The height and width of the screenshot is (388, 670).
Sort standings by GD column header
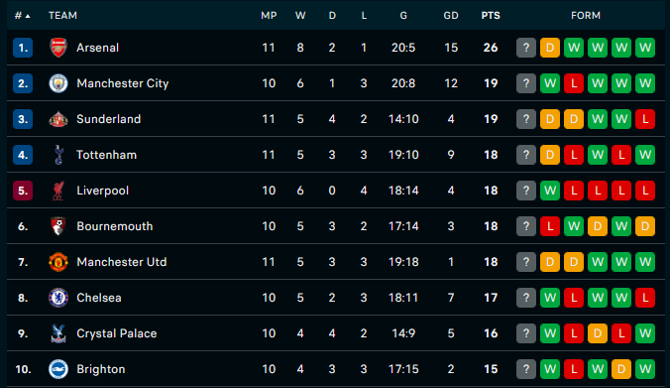451,16
